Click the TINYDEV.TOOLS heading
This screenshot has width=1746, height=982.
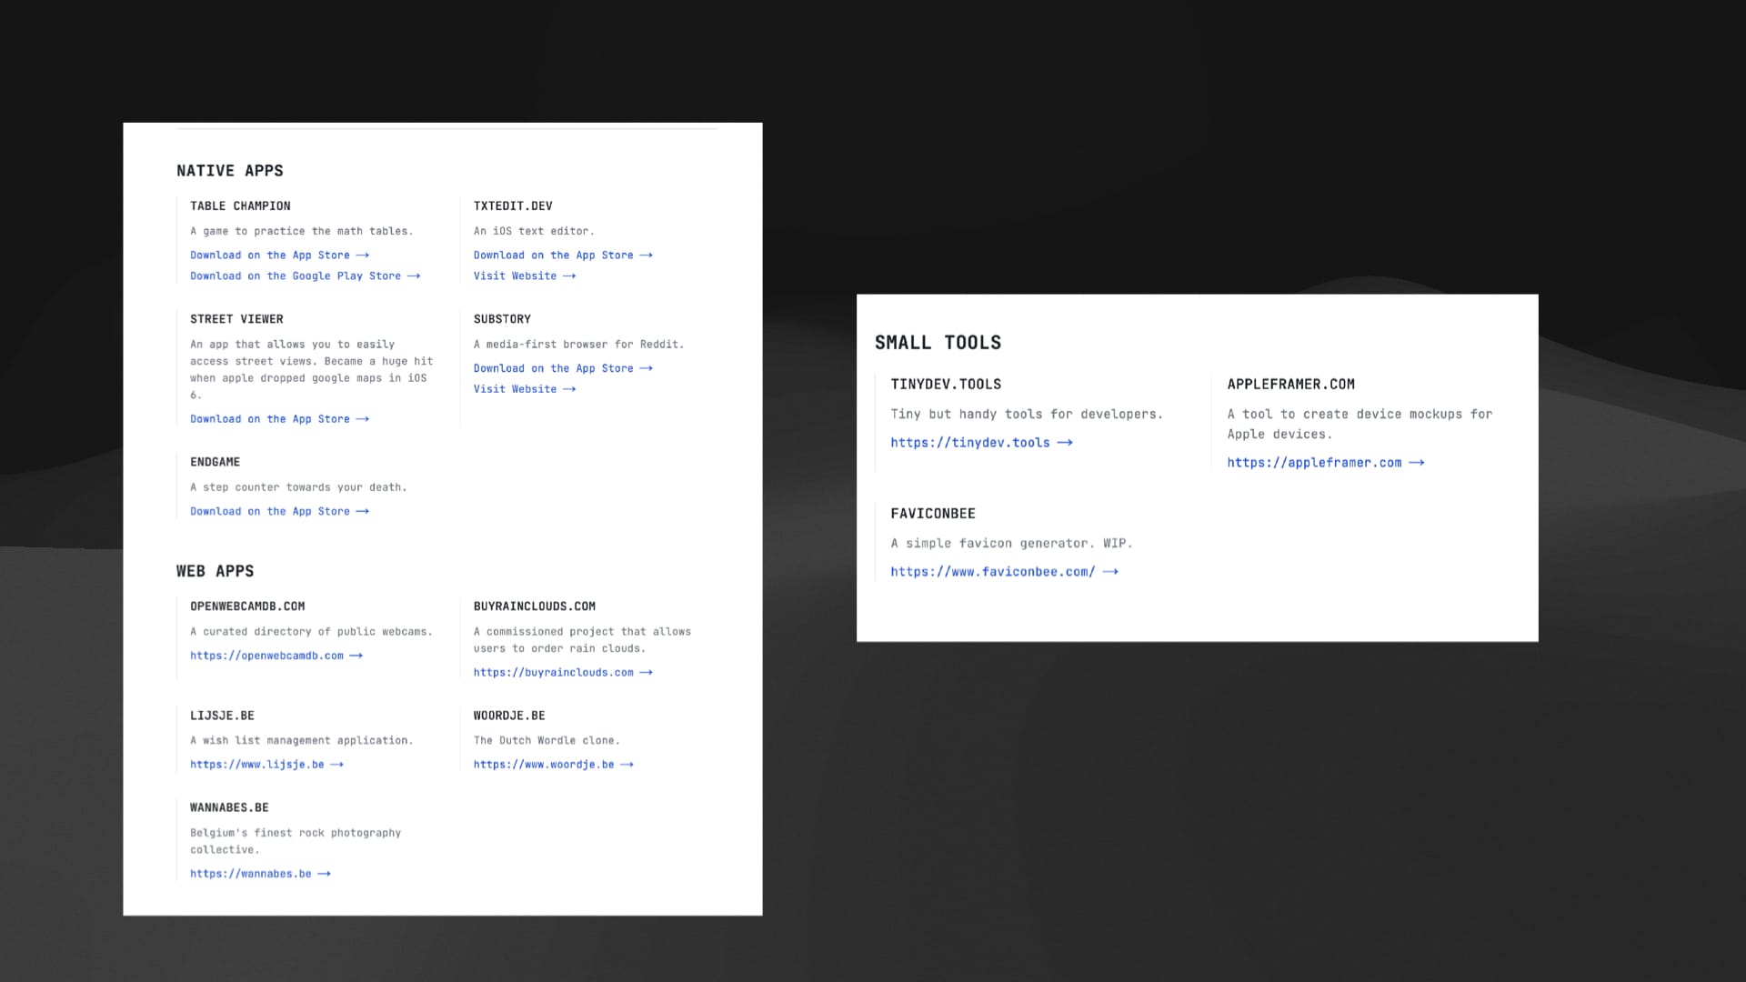click(946, 385)
